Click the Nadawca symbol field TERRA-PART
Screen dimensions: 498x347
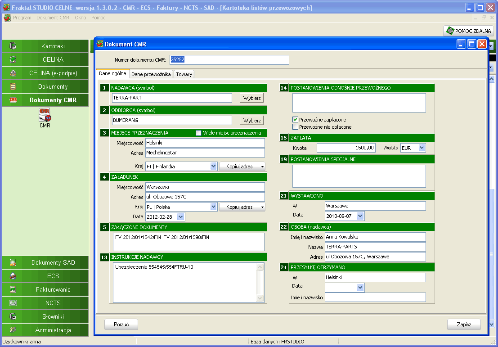tap(172, 98)
